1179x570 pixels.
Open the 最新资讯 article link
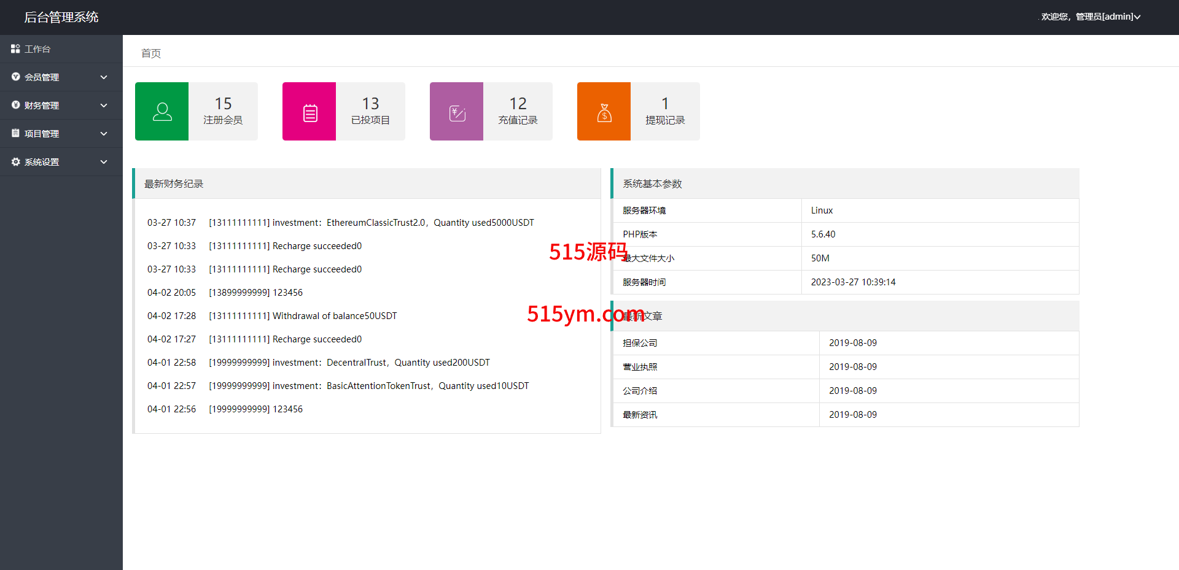click(640, 415)
